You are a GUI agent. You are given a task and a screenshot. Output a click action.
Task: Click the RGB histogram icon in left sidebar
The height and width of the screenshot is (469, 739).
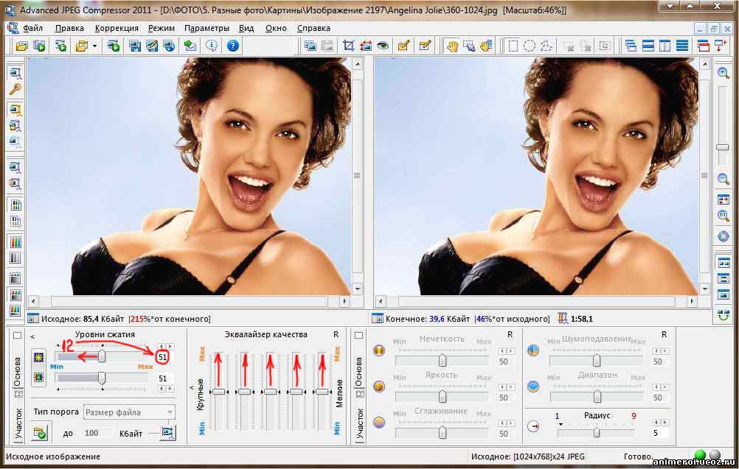click(x=15, y=241)
